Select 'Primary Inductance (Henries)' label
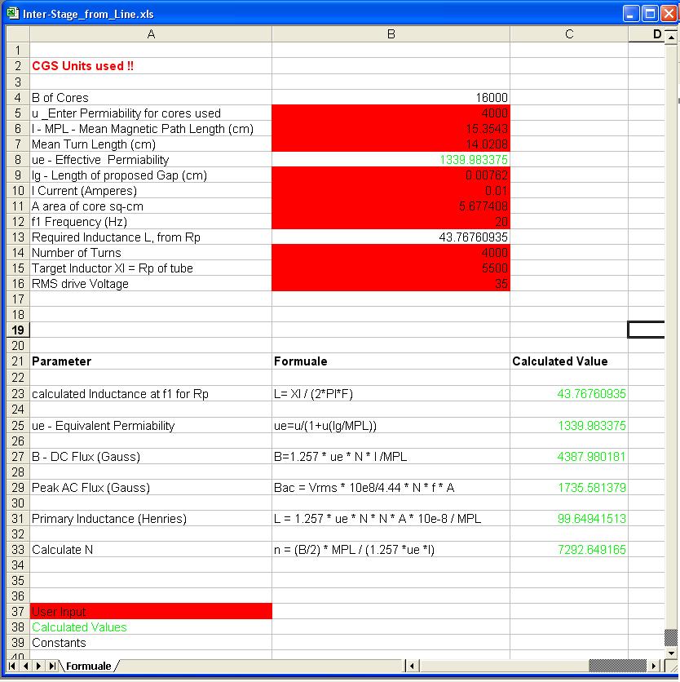This screenshot has height=682, width=680. point(151,519)
